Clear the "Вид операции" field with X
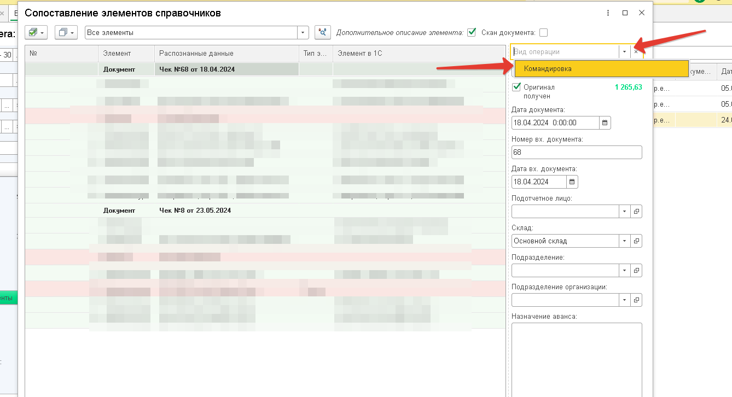 coord(636,51)
